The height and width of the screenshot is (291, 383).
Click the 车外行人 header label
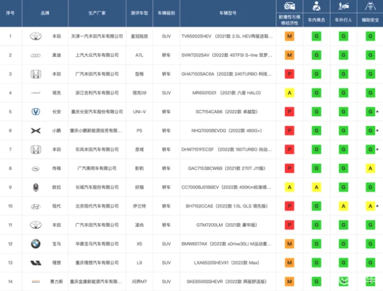click(x=343, y=20)
